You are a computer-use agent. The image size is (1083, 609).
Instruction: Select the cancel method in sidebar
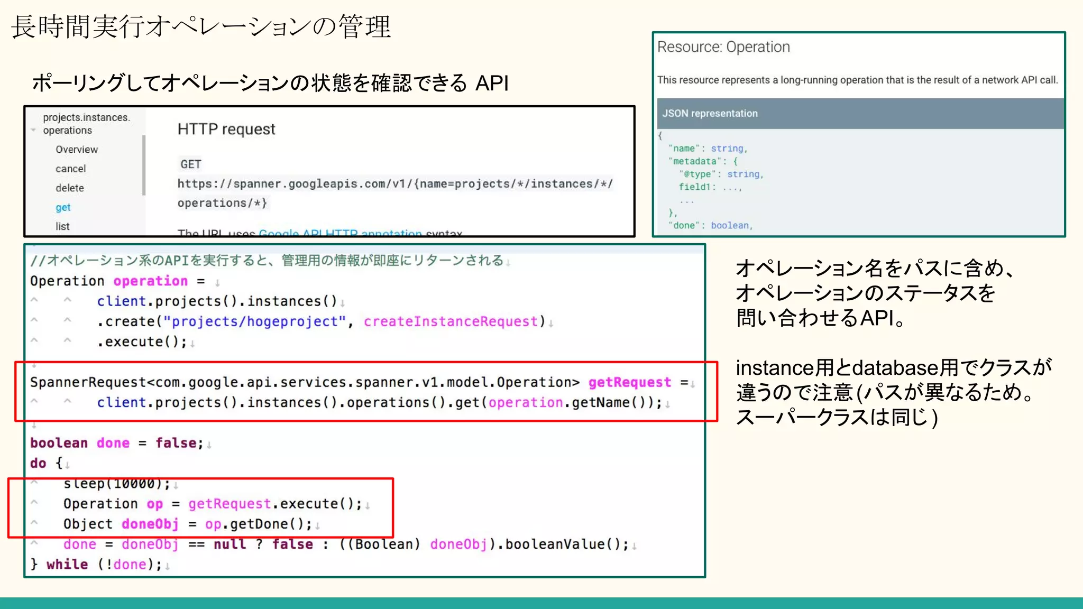point(70,169)
